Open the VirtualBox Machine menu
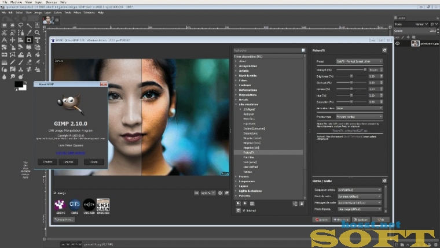The image size is (440, 248). pyautogui.click(x=16, y=2)
